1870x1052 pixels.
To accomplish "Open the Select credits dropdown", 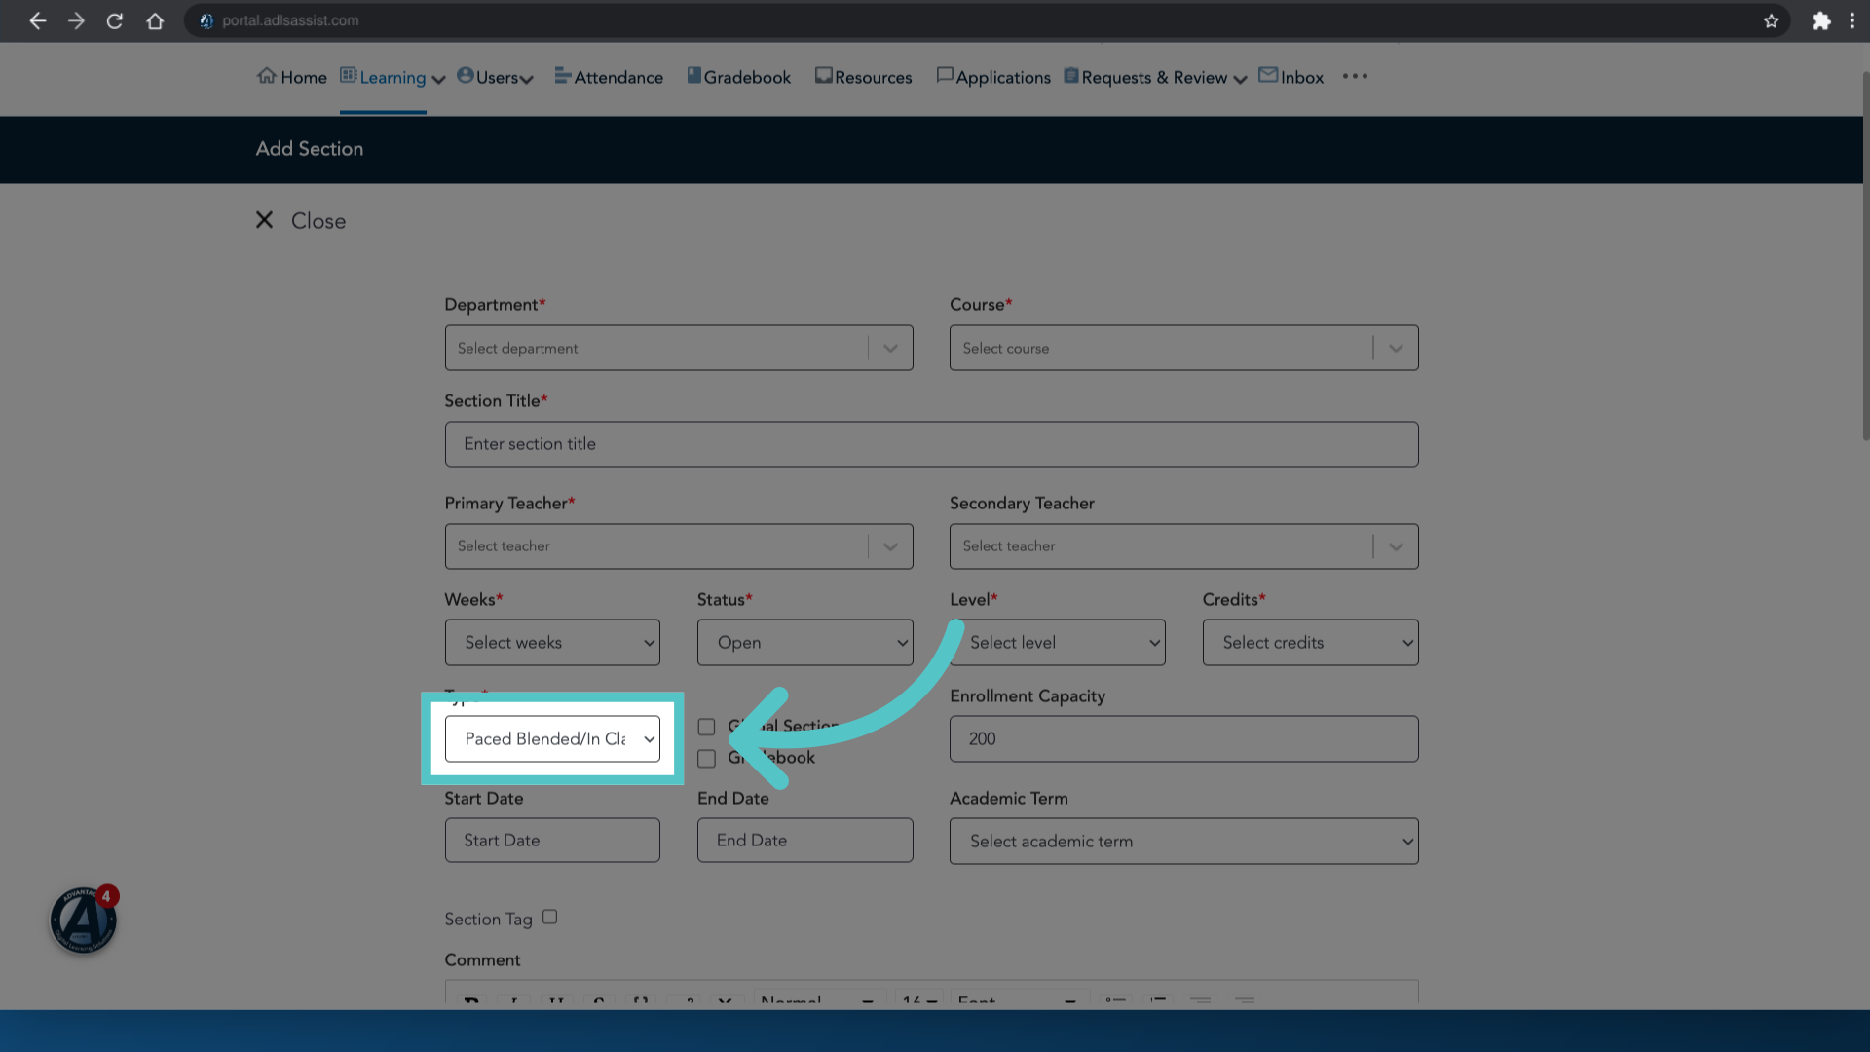I will 1310,643.
